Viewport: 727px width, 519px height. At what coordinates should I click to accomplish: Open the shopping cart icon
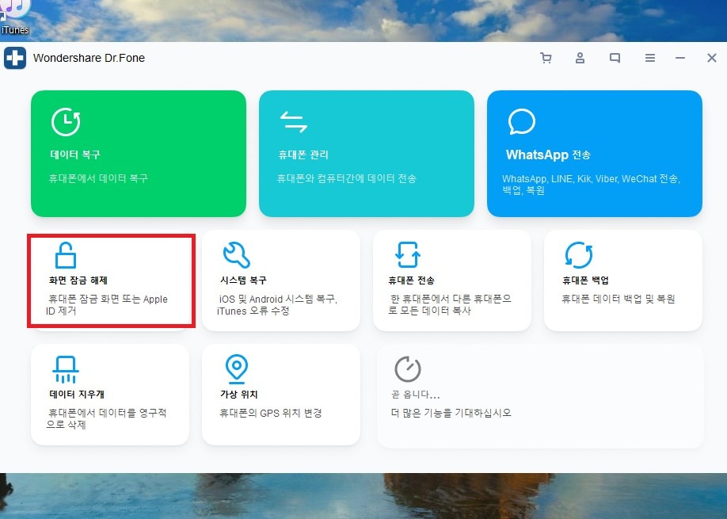[546, 58]
